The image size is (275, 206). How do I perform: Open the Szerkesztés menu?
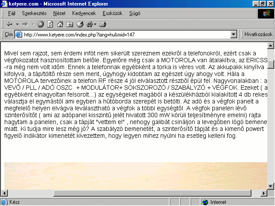click(34, 13)
